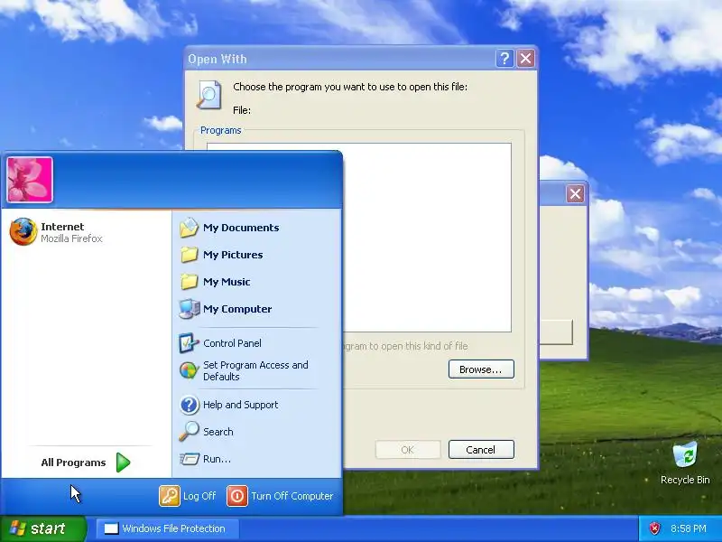This screenshot has width=722, height=542.
Task: Click inside the Programs list box
Action: click(427, 238)
